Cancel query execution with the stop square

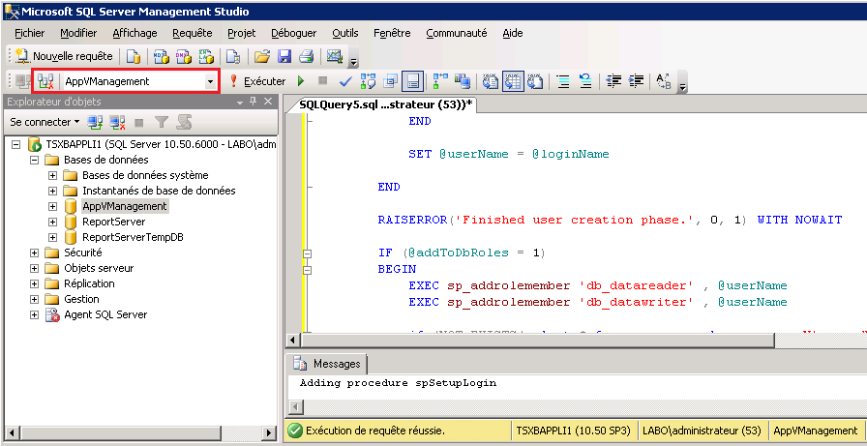(323, 81)
